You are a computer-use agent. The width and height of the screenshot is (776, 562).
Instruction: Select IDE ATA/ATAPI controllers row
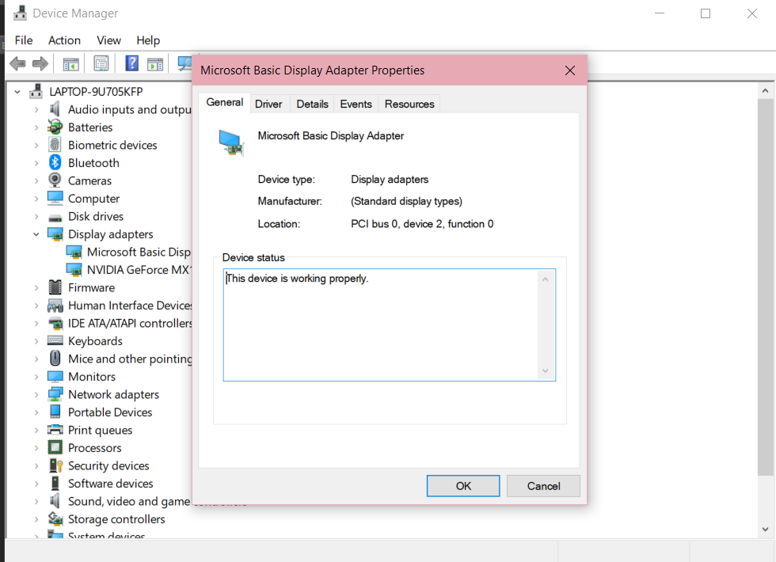pyautogui.click(x=120, y=323)
